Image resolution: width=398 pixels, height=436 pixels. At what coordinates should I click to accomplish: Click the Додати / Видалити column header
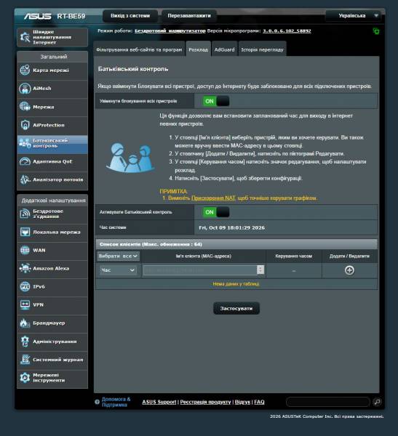coord(349,256)
